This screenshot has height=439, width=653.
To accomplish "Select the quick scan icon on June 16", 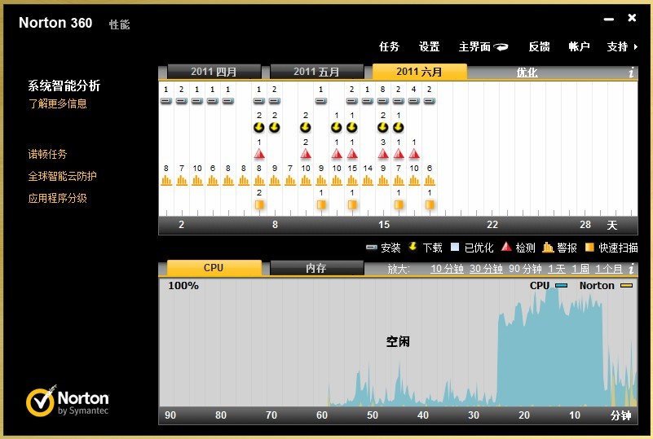I will point(398,204).
